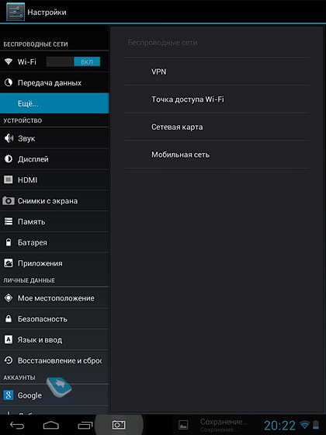The width and height of the screenshot is (326, 435).
Task: Turn off the Wi-Fi switch
Action: (73, 61)
